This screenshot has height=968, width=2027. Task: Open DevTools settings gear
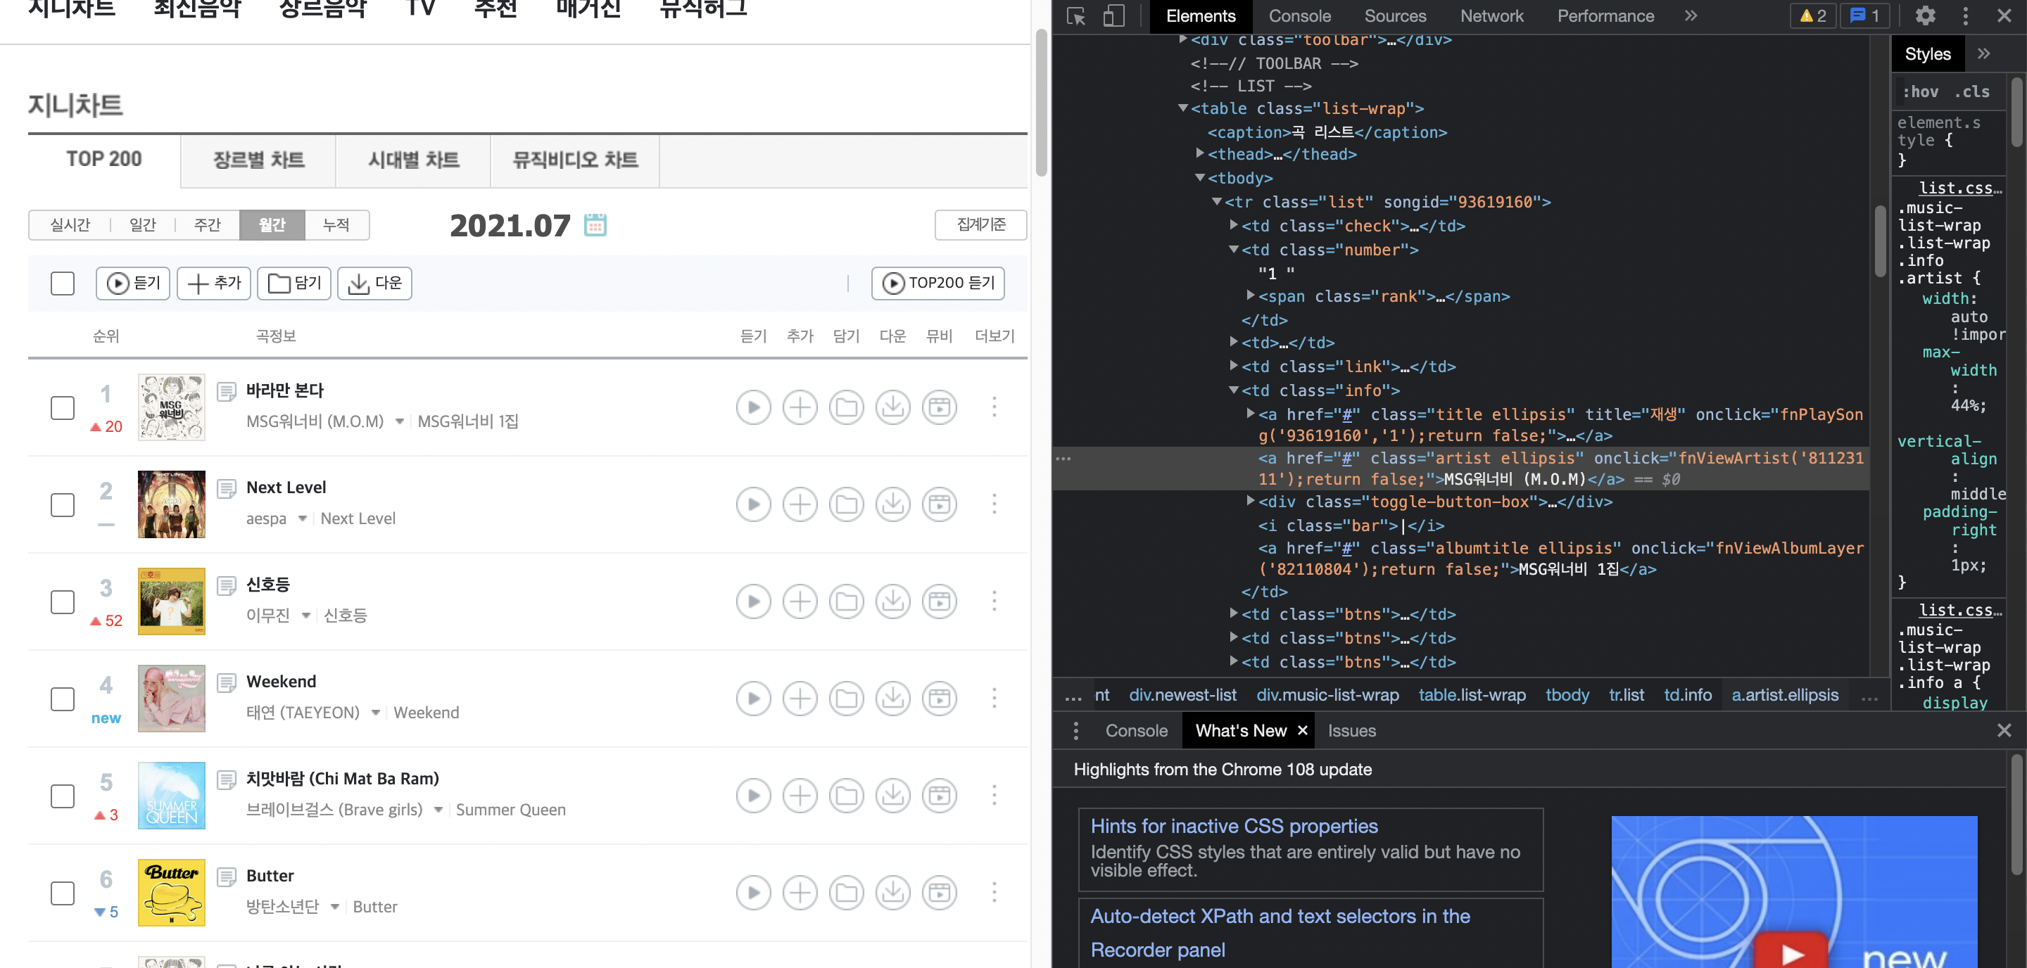[1925, 15]
